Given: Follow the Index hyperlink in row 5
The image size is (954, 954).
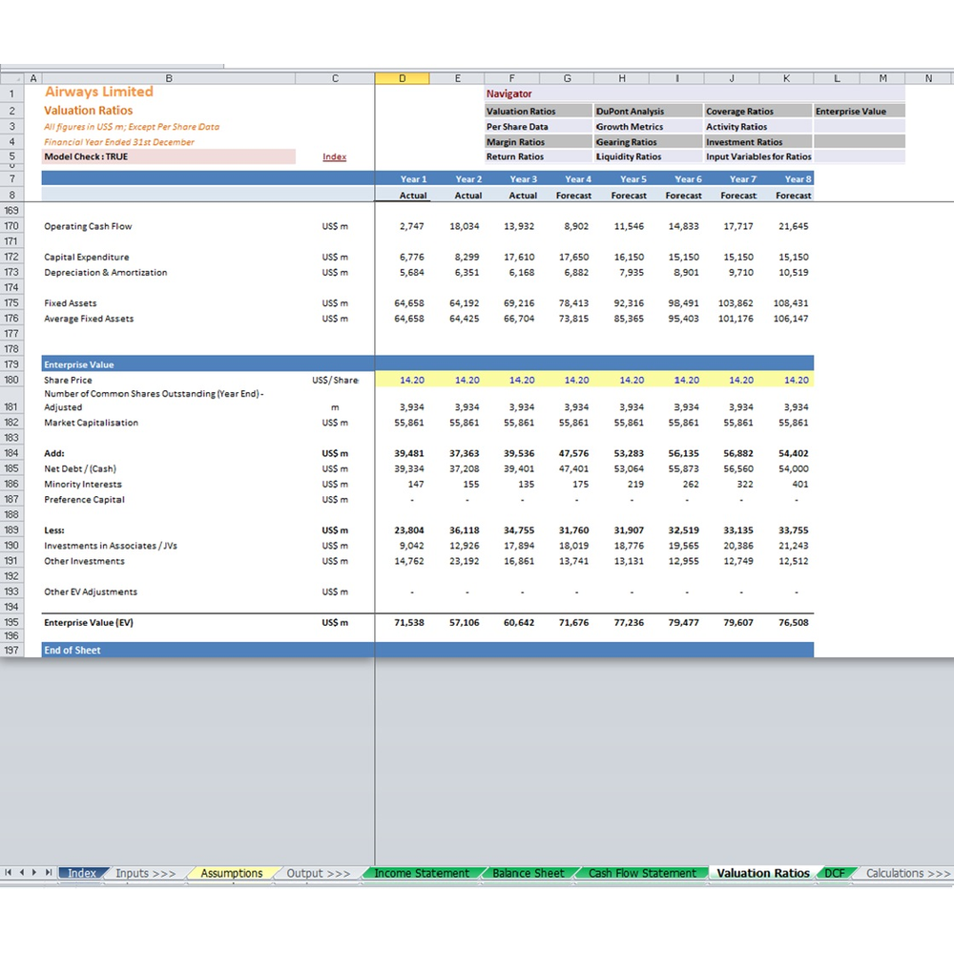Looking at the screenshot, I should [x=334, y=156].
